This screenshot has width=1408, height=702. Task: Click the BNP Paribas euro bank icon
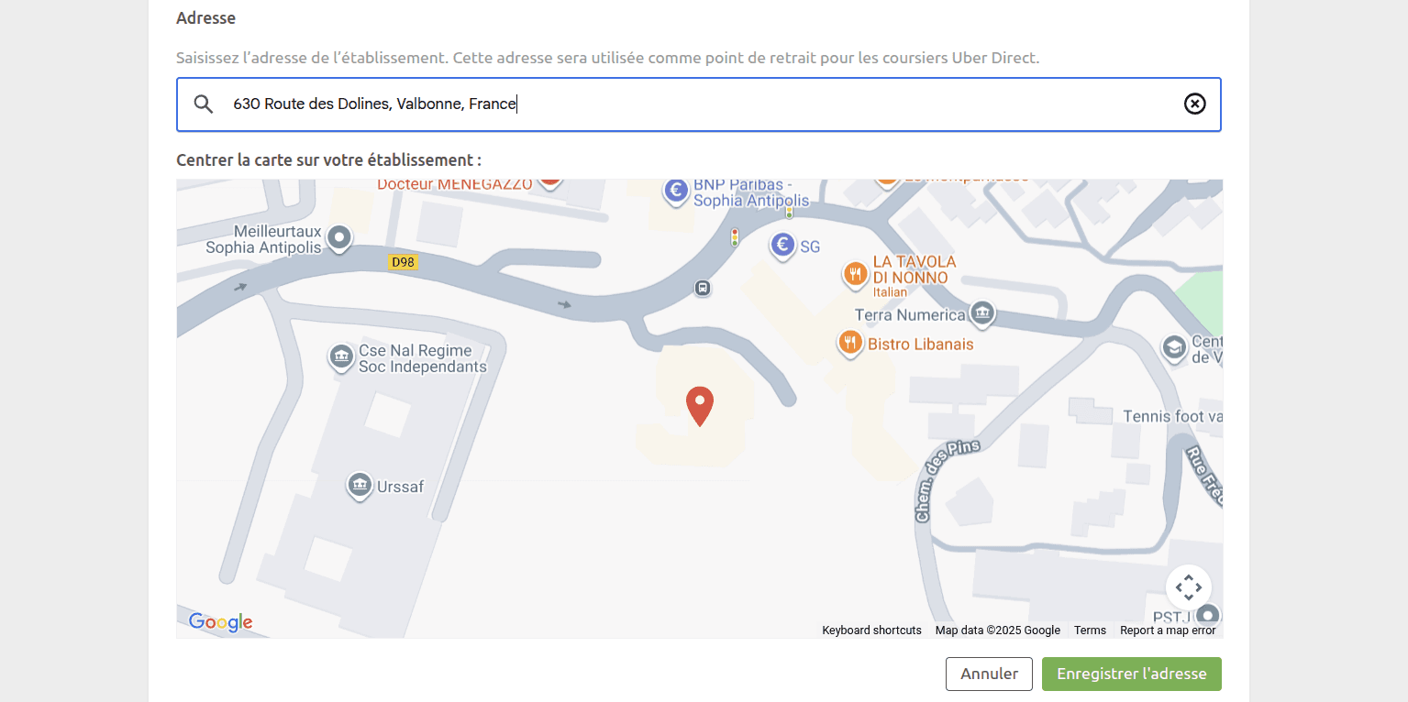click(x=676, y=192)
